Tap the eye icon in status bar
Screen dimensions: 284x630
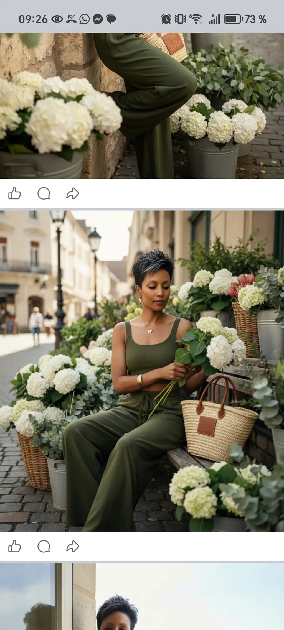coord(57,19)
